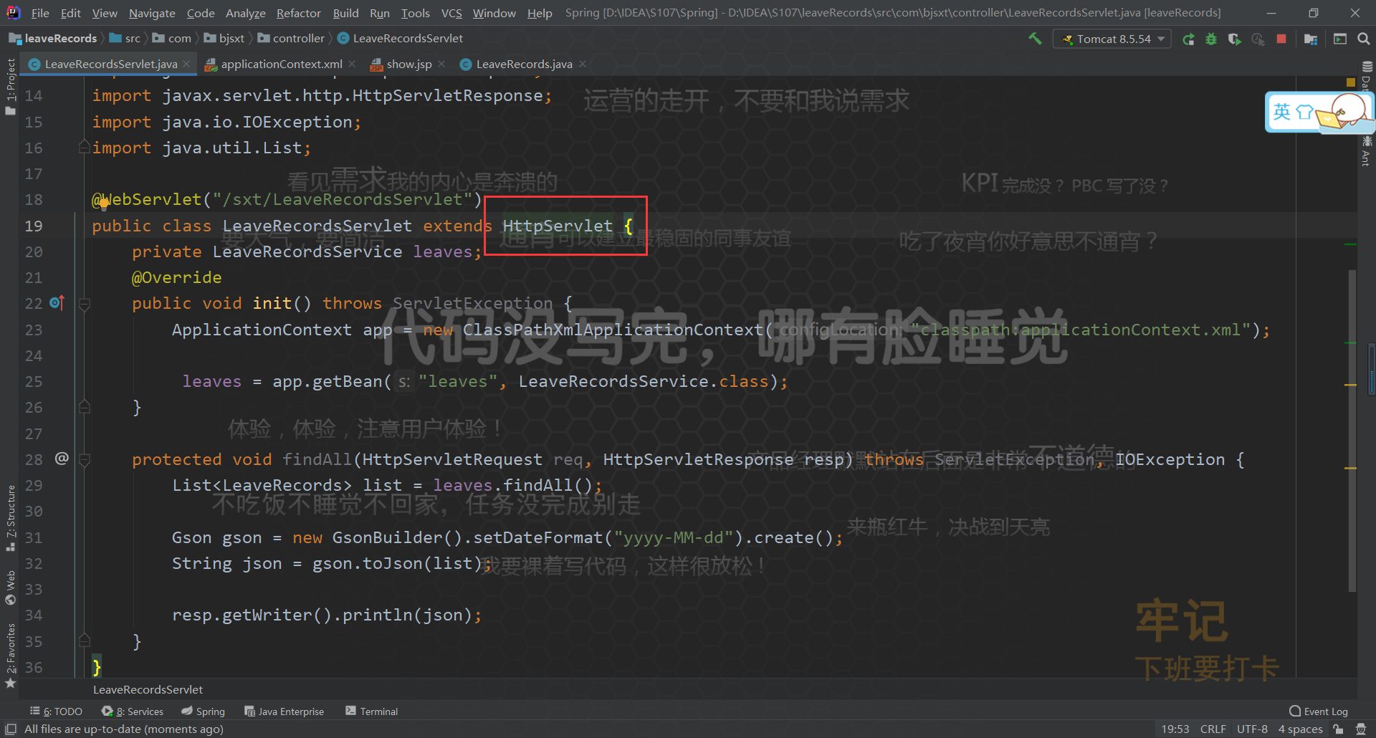Navigate via the controller breadcrumb
The width and height of the screenshot is (1376, 738).
[x=297, y=38]
